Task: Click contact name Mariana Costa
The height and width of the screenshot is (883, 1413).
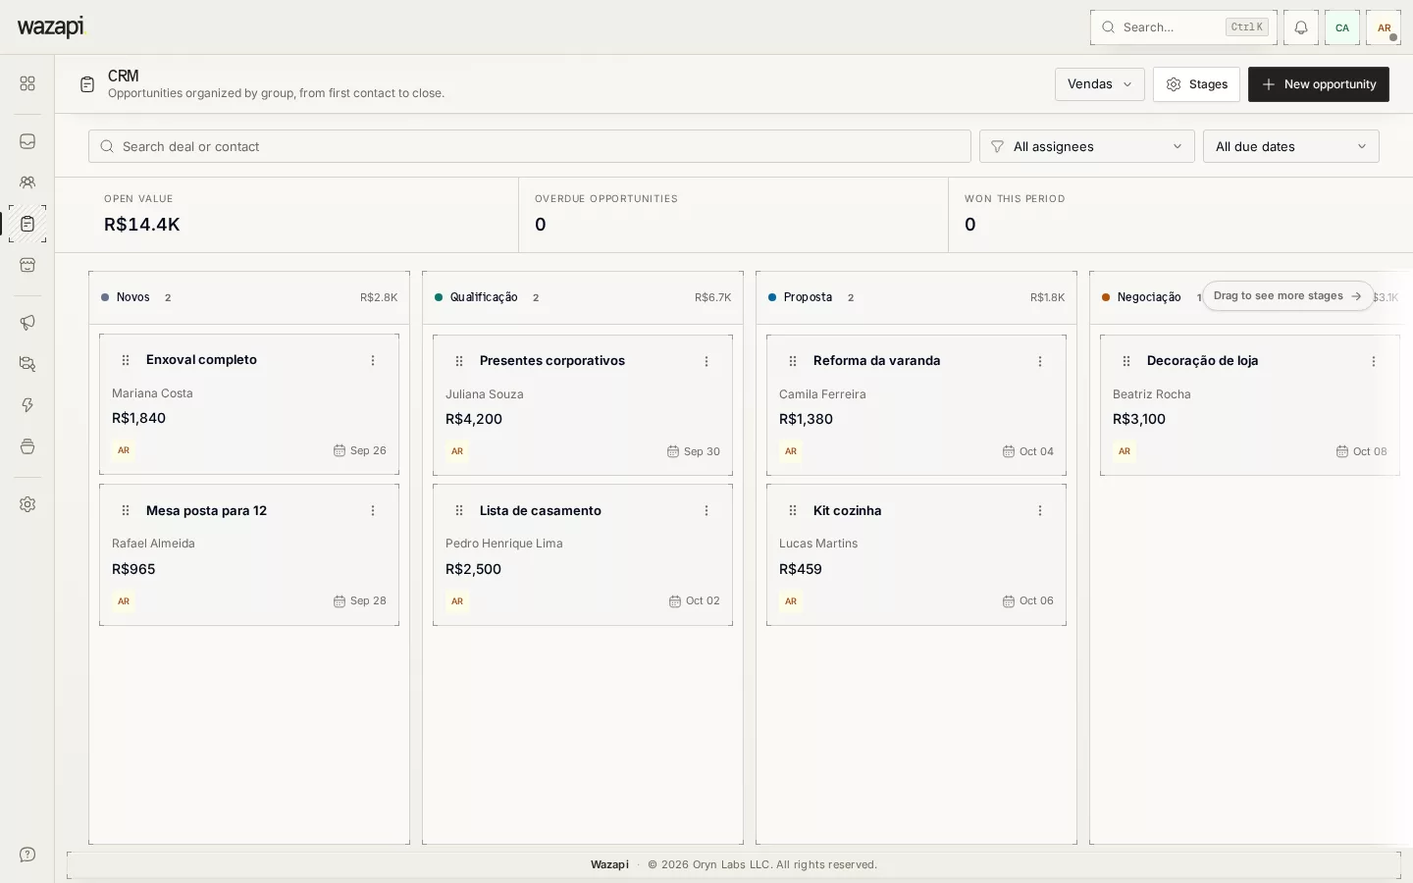Action: pyautogui.click(x=152, y=393)
